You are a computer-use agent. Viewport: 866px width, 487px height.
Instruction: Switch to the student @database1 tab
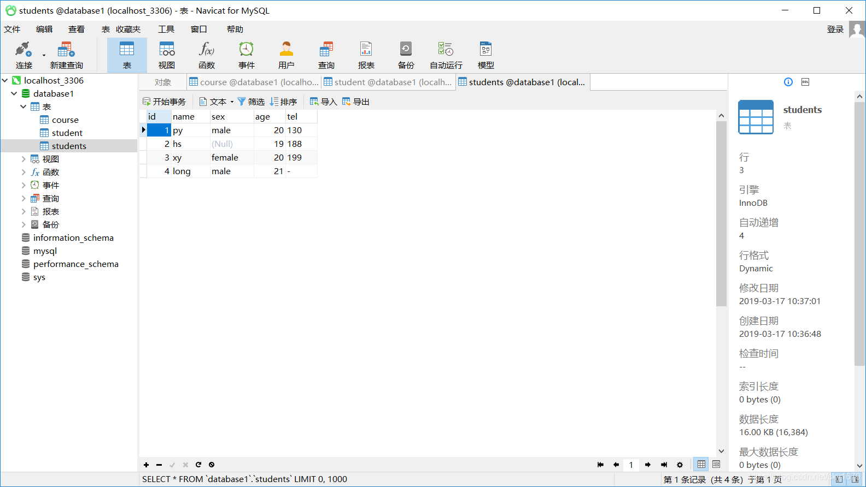click(388, 82)
